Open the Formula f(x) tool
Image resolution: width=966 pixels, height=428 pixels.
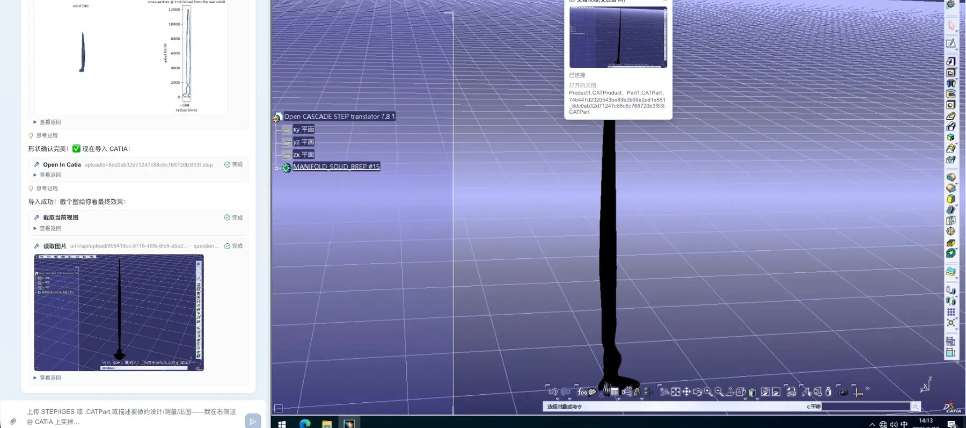582,392
